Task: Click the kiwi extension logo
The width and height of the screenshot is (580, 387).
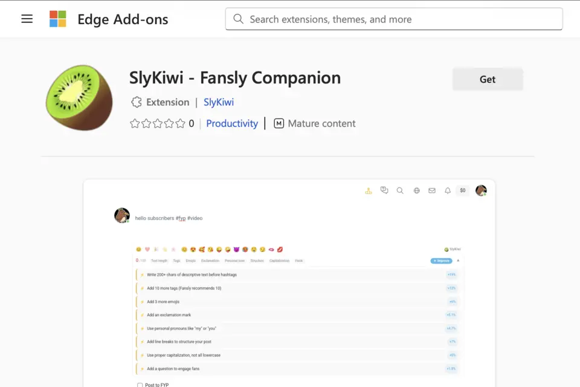Action: click(79, 98)
